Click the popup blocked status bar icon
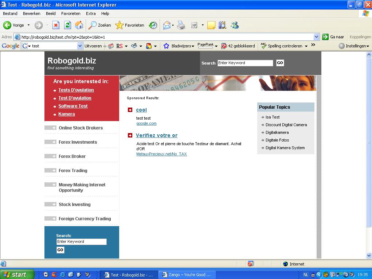 251,264
